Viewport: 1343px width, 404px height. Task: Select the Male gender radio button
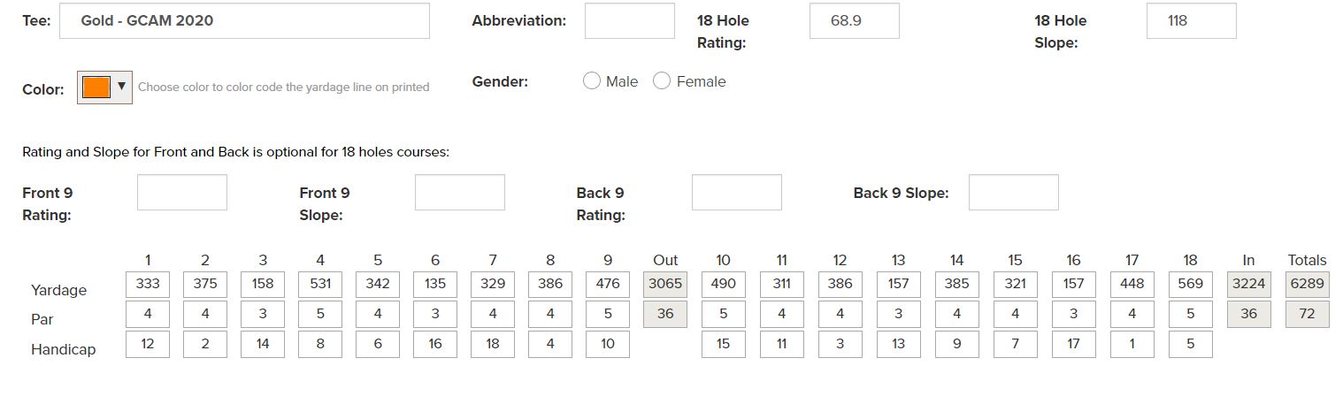tap(592, 81)
